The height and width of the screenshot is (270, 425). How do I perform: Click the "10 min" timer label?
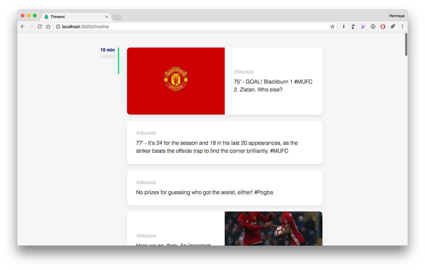point(108,50)
